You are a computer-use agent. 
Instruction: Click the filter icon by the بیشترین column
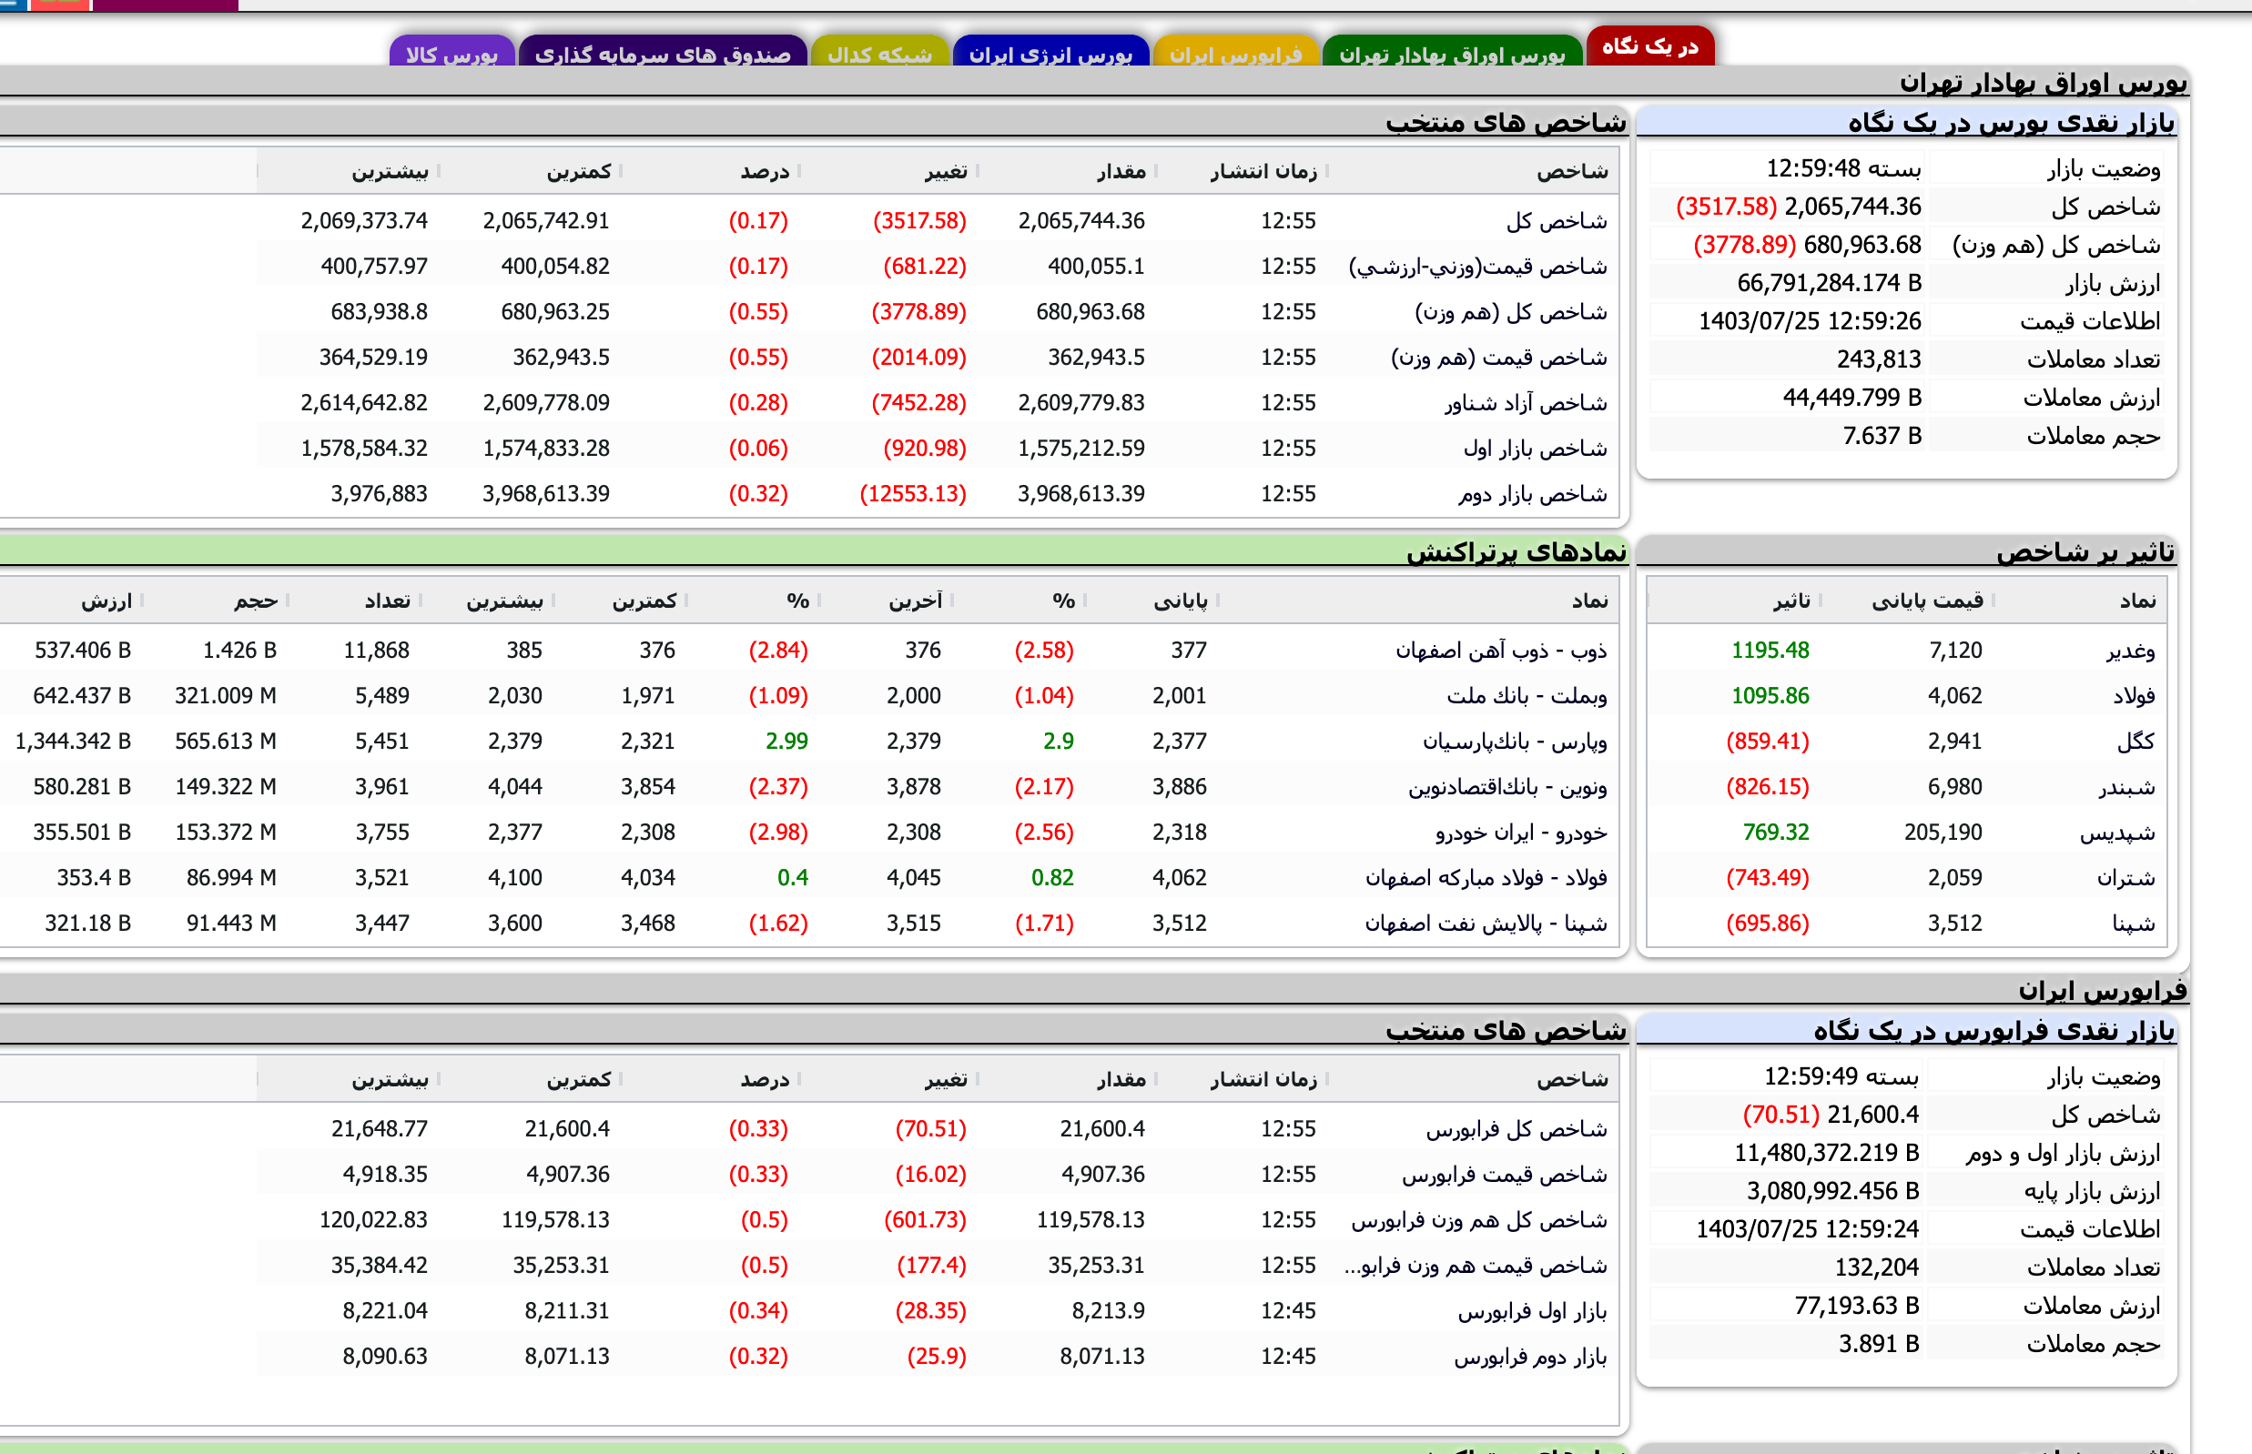[440, 171]
